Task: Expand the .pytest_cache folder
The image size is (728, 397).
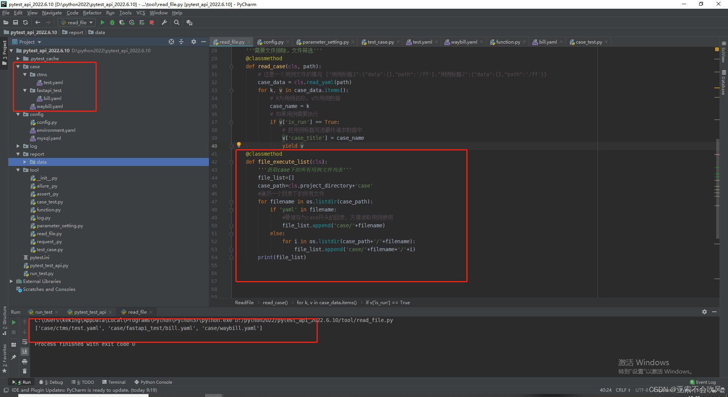Action: point(18,59)
